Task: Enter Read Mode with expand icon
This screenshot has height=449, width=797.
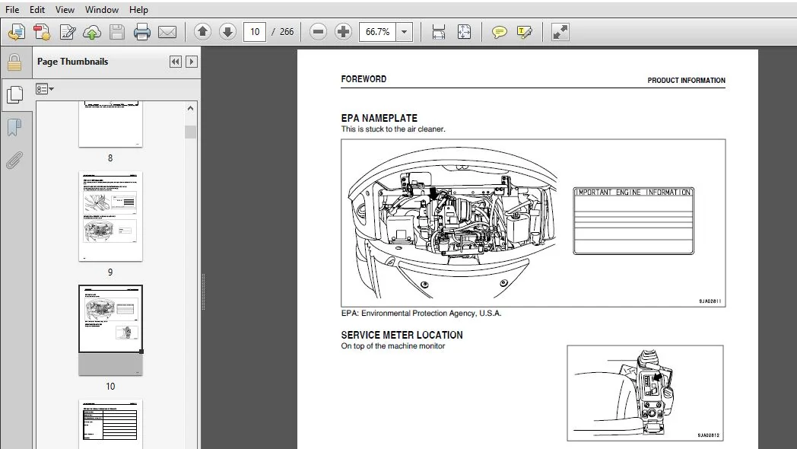Action: (x=560, y=32)
